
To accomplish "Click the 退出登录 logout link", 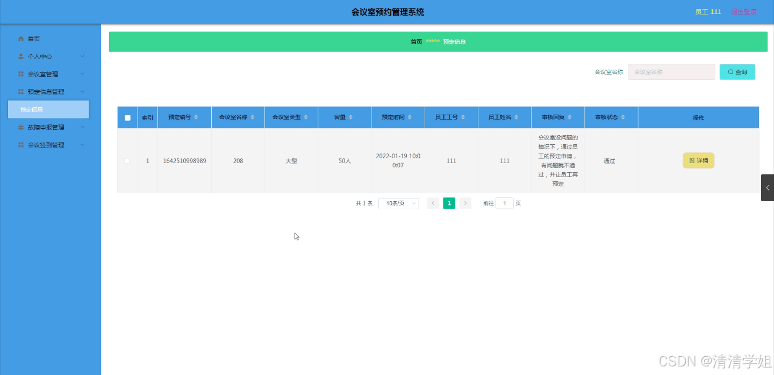I will pyautogui.click(x=743, y=11).
